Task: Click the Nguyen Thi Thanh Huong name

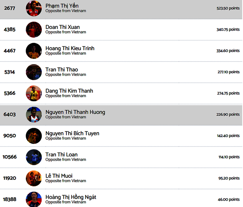Action: coord(75,112)
